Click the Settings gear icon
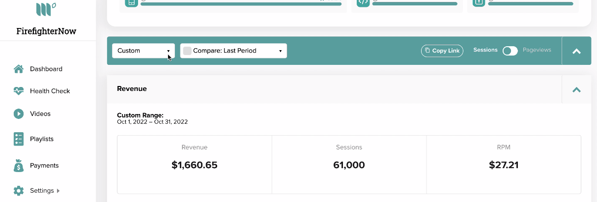This screenshot has width=597, height=202. pyautogui.click(x=19, y=191)
